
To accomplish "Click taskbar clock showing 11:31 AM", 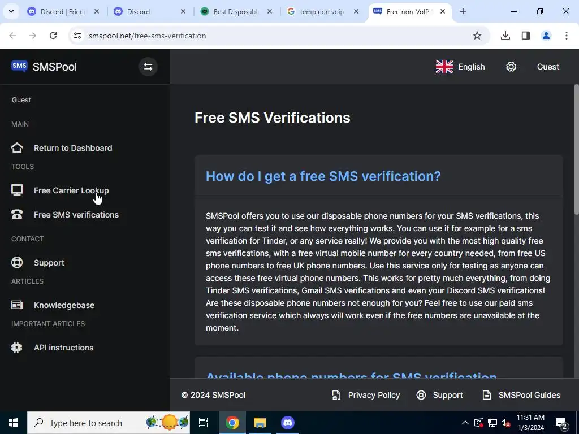I will click(530, 423).
